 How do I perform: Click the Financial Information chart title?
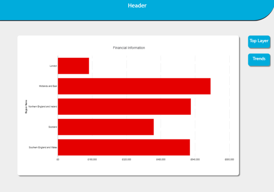(129, 48)
